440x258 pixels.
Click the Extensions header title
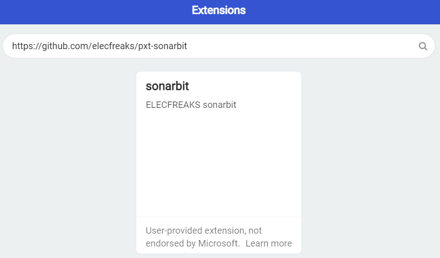pos(218,11)
